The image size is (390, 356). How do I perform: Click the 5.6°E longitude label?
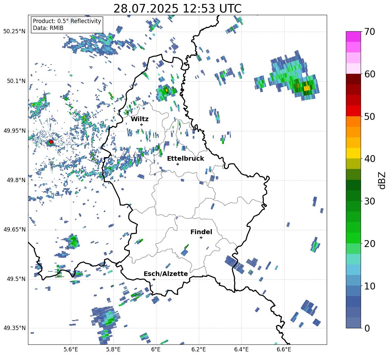(71, 349)
